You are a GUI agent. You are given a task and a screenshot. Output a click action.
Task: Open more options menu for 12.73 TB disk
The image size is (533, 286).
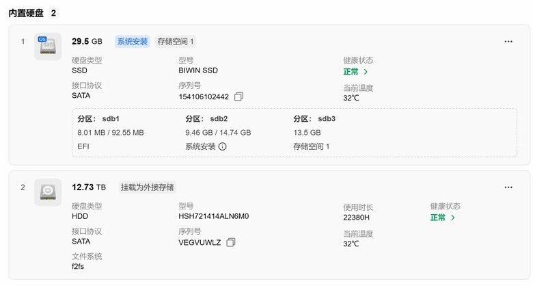coord(508,187)
